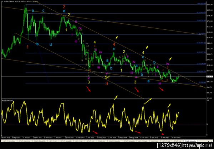Select the large blue d wave label
214x149 pixels.
(x=51, y=44)
